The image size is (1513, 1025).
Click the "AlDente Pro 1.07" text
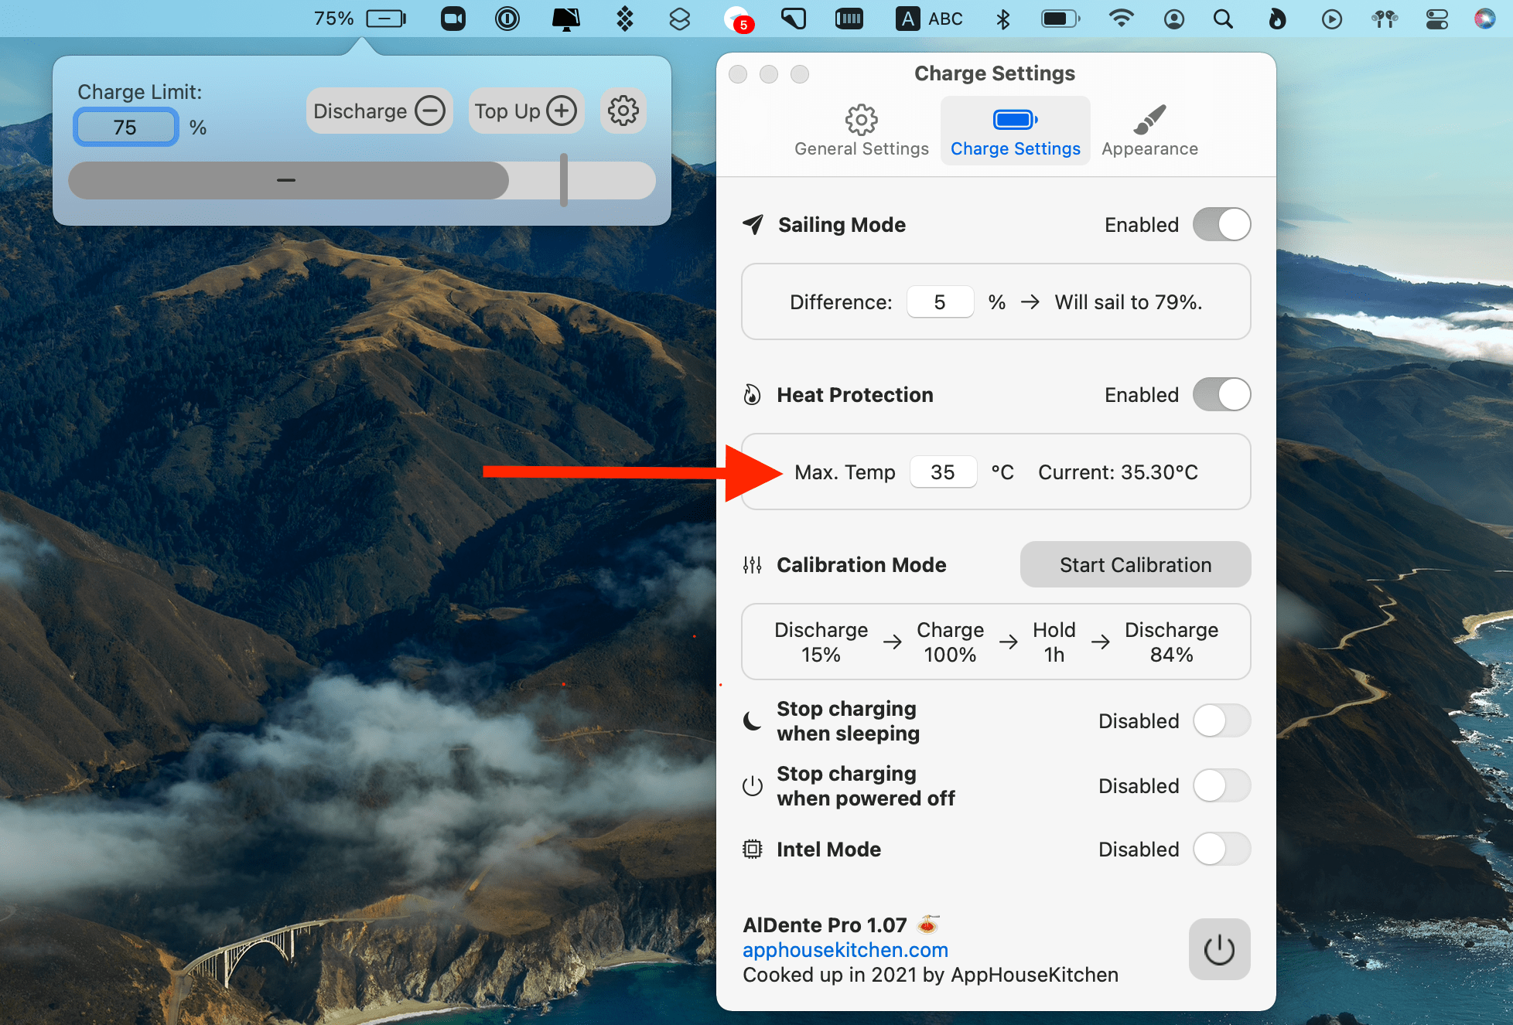[x=825, y=925]
